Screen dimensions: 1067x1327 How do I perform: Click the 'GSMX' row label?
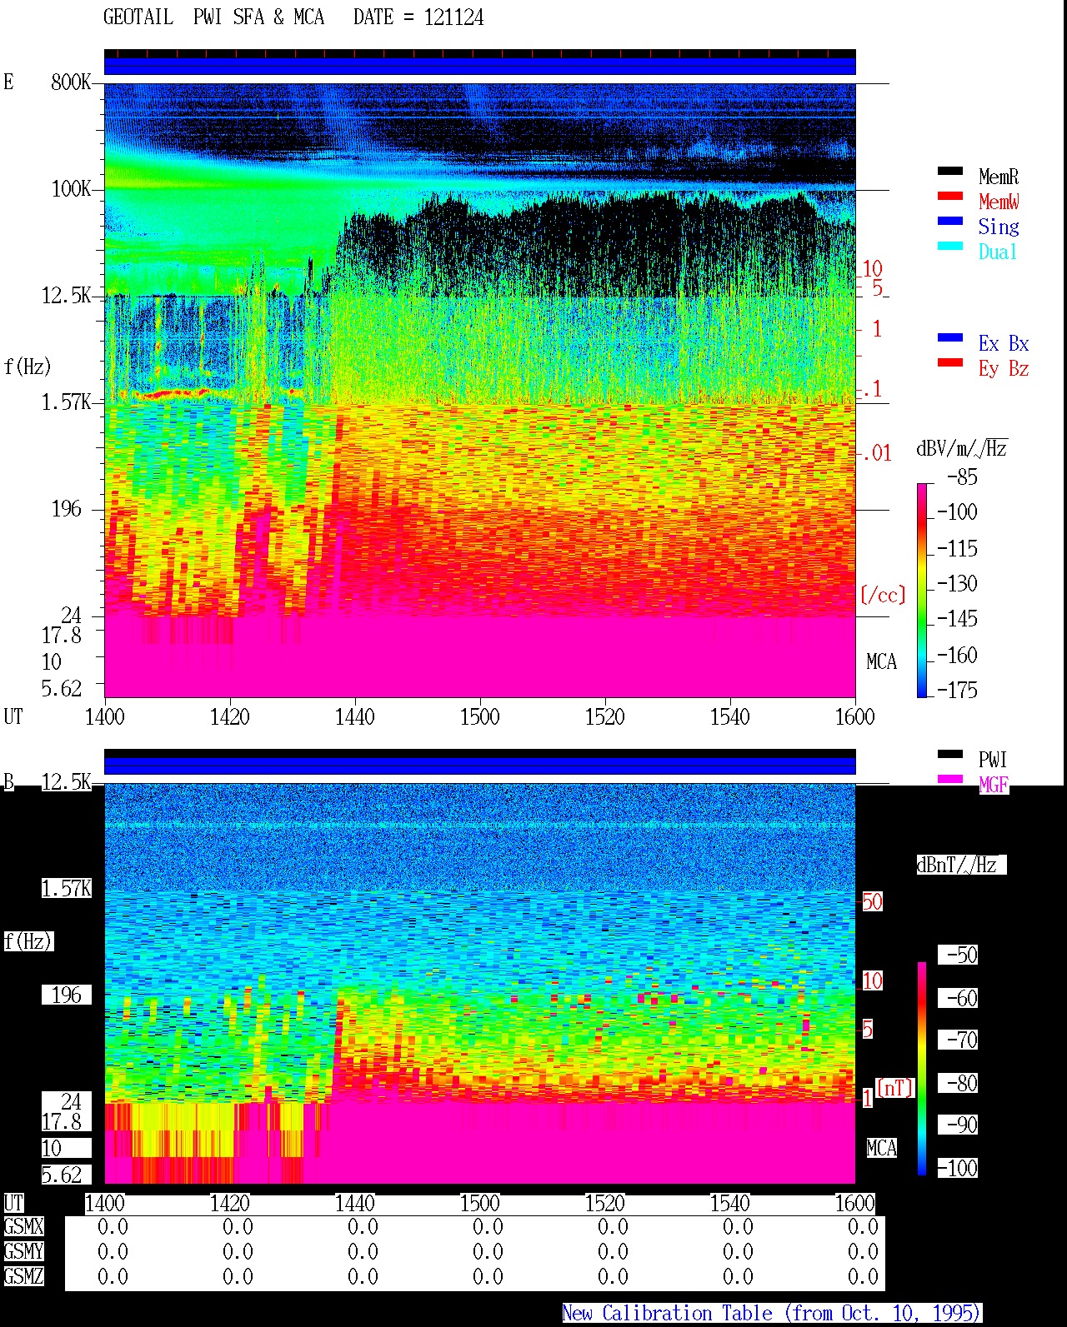[23, 1226]
